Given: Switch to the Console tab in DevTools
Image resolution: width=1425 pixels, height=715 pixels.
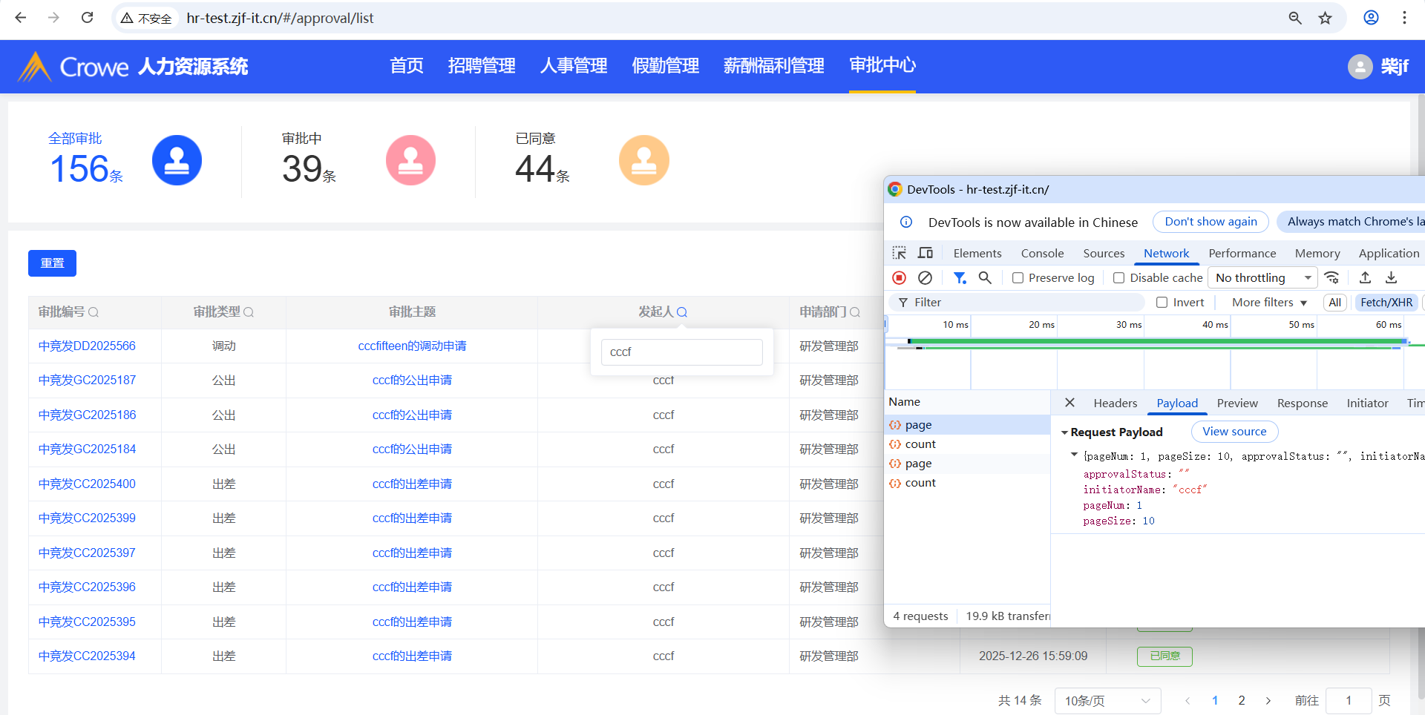Looking at the screenshot, I should click(1042, 254).
